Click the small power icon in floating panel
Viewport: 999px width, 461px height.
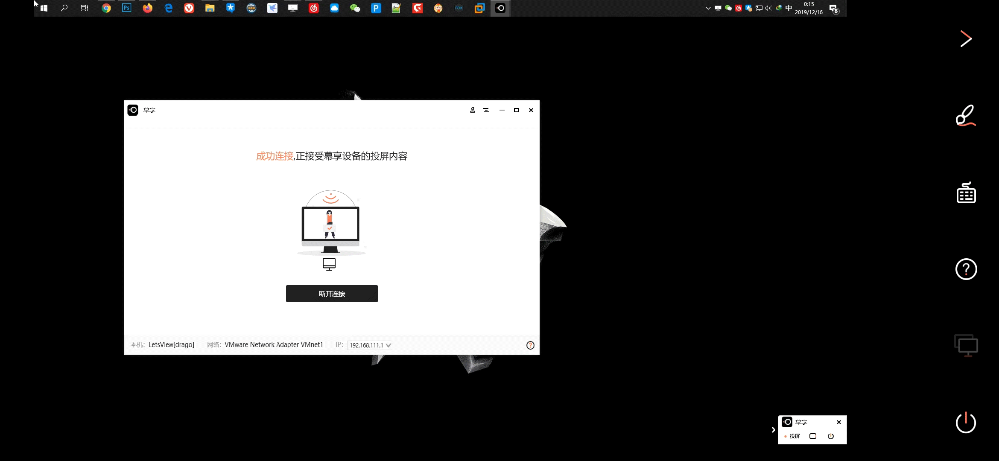coord(831,436)
